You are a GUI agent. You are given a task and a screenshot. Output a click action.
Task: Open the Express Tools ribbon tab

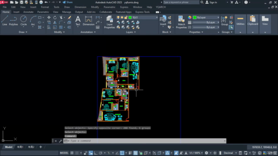pos(142,12)
